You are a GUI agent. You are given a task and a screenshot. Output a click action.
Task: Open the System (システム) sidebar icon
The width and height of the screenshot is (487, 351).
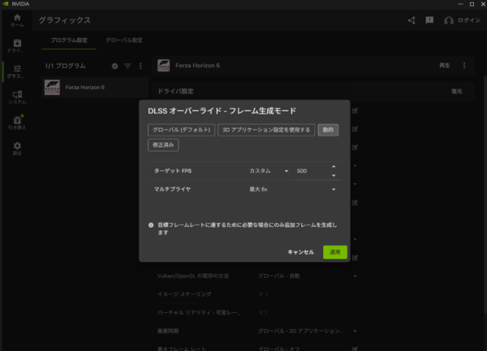[x=17, y=97]
